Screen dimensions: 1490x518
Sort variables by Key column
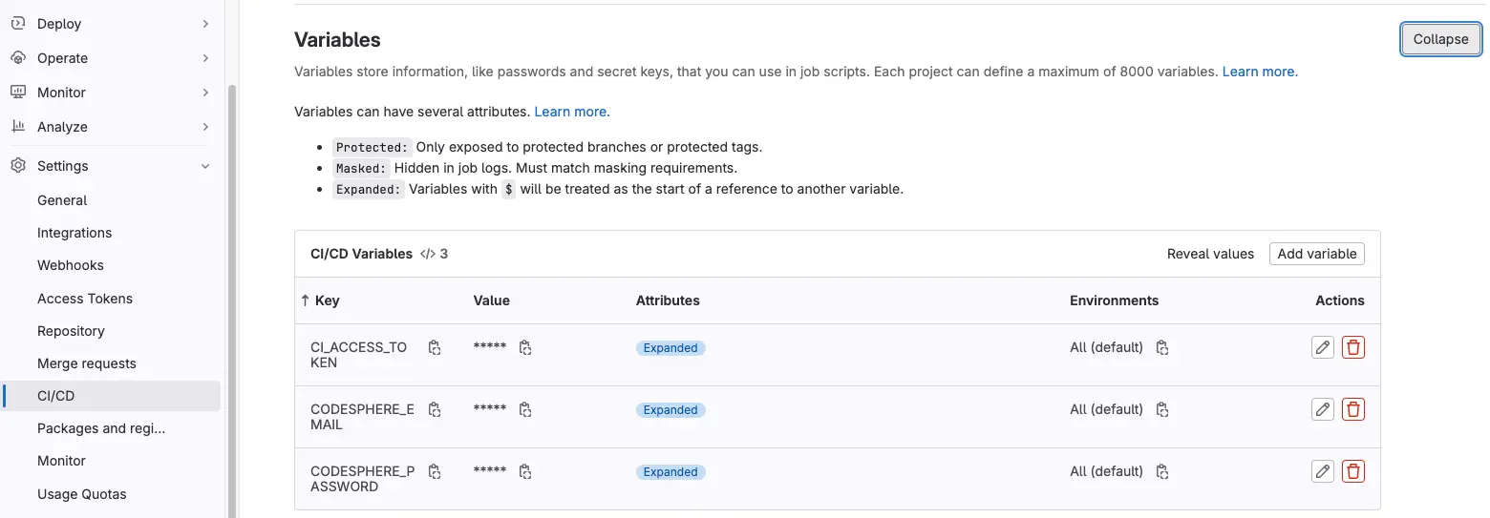click(321, 300)
